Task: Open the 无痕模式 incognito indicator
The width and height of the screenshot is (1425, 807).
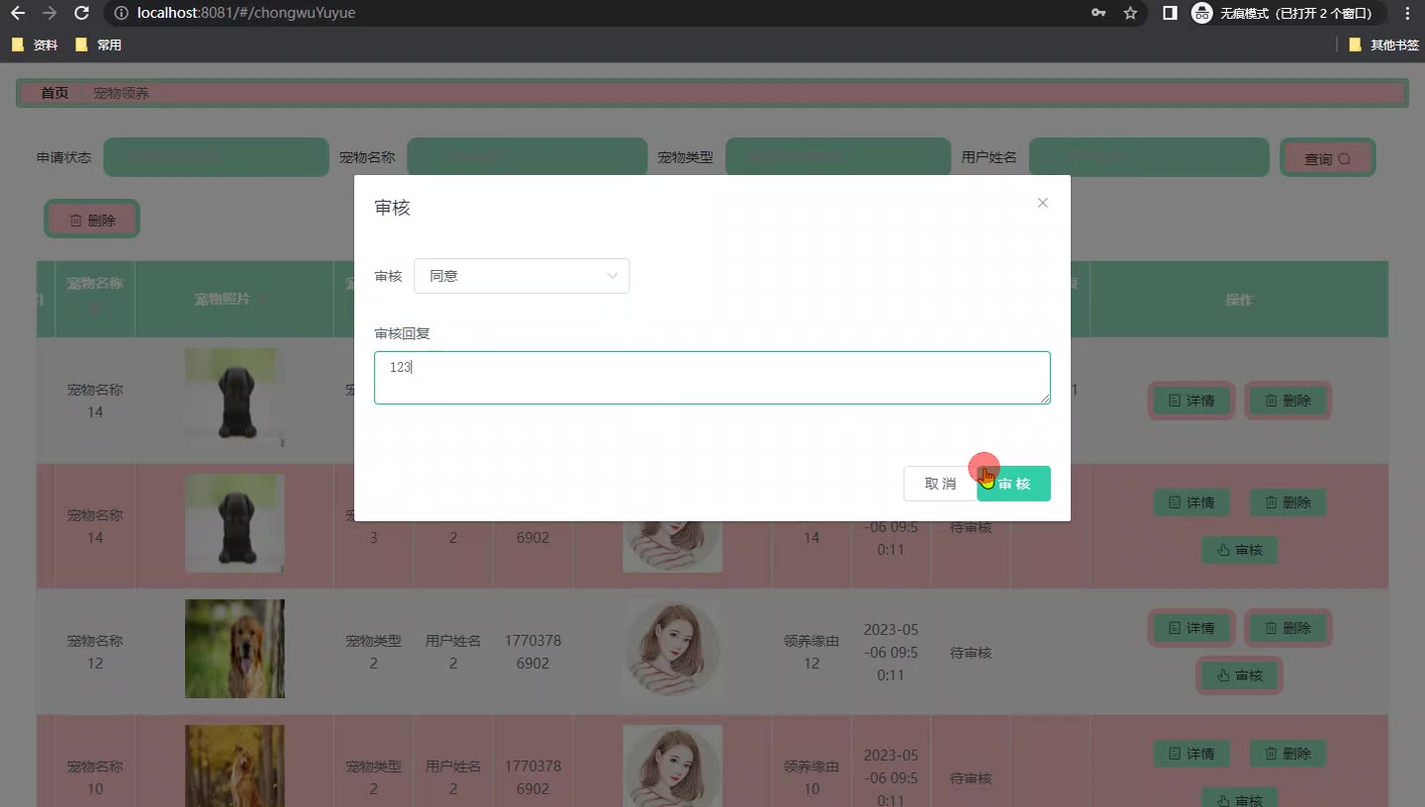Action: [x=1285, y=13]
